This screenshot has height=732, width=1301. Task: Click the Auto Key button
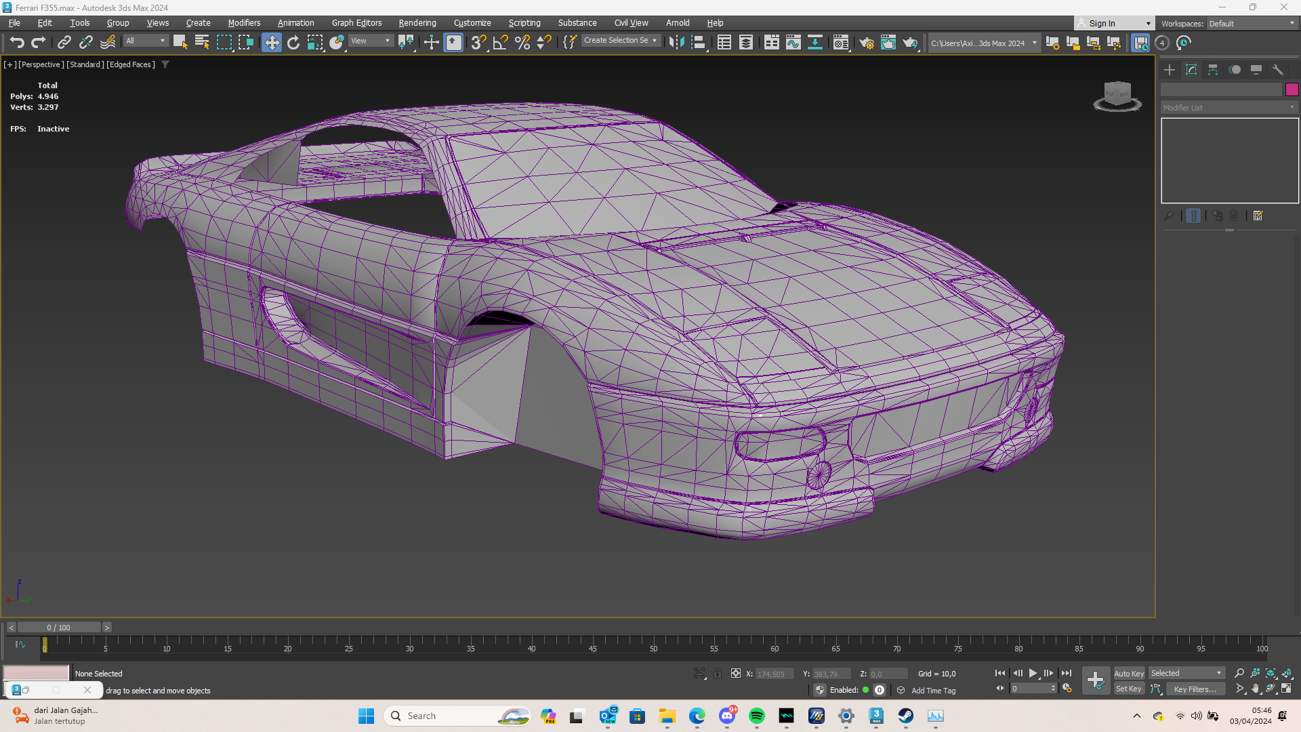[x=1128, y=673]
